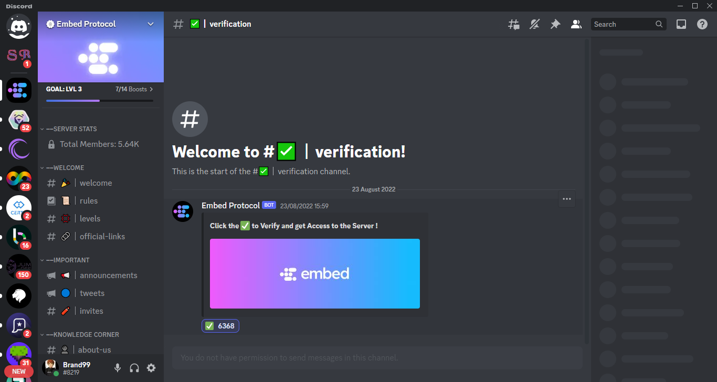Viewport: 717px width, 382px height.
Task: Open the Embed Protocol server dropdown menu
Action: click(x=151, y=24)
